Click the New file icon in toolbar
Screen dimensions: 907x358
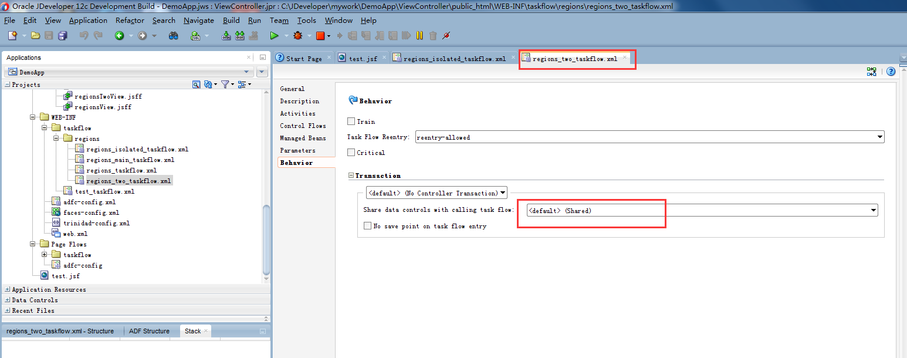click(x=12, y=36)
